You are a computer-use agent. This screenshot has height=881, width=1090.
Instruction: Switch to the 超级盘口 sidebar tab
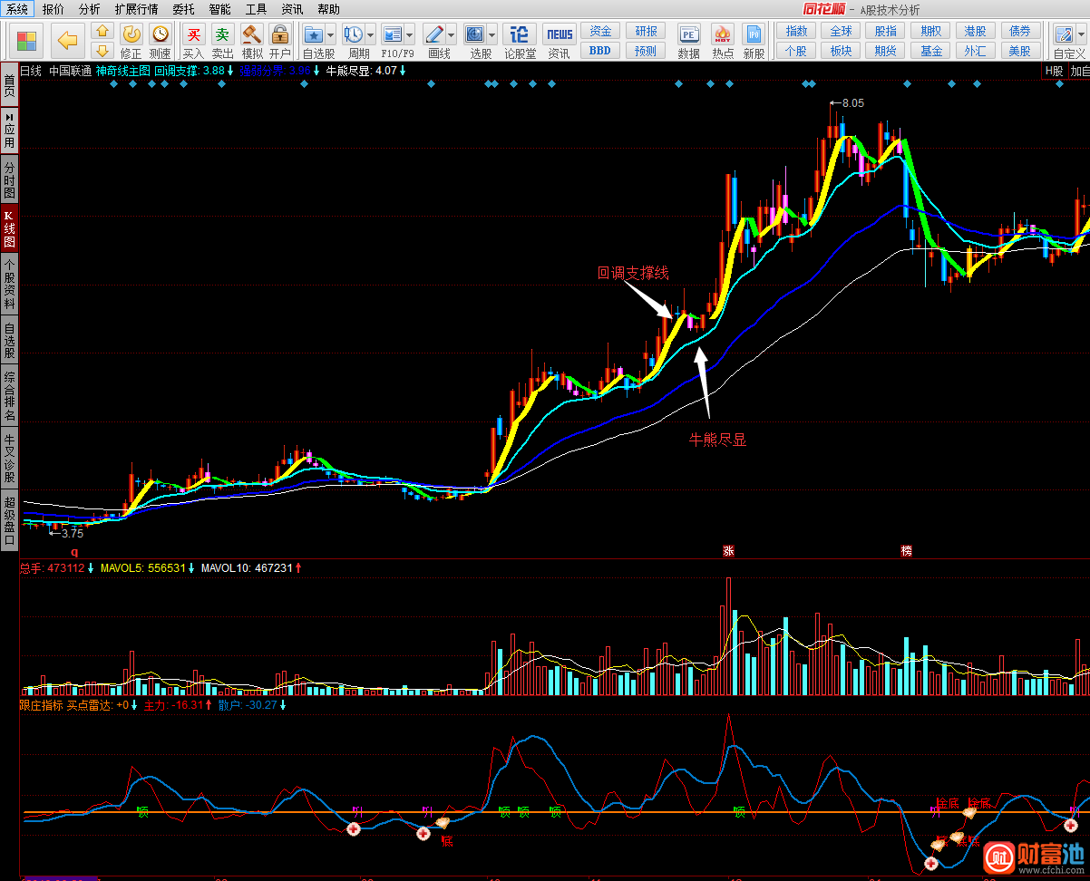9,520
